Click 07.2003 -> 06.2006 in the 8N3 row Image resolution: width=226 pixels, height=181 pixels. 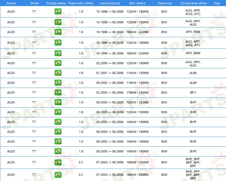(x=110, y=162)
